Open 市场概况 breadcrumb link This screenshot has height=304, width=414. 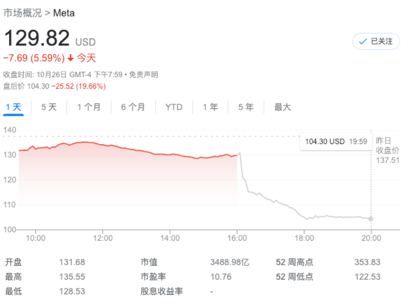pos(22,13)
